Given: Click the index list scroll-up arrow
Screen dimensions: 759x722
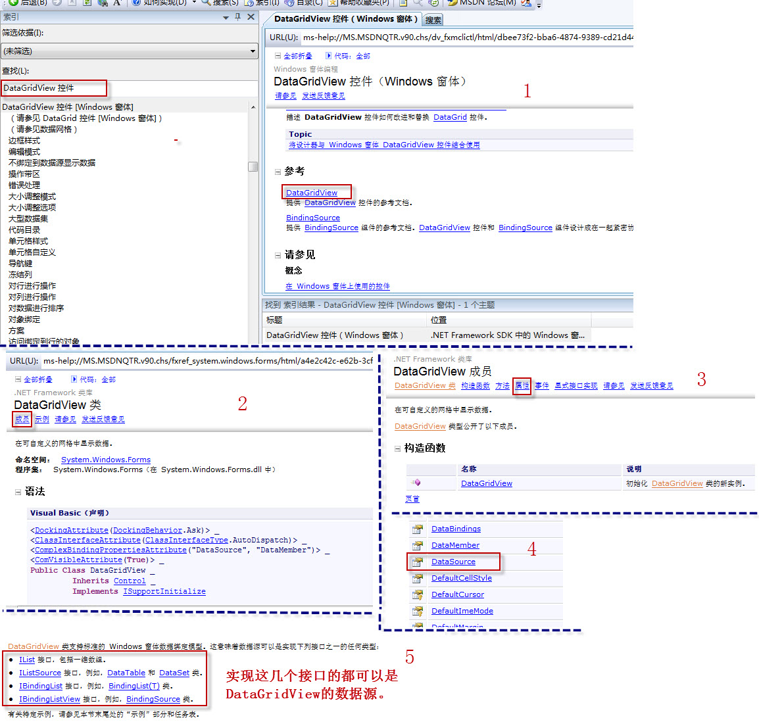Looking at the screenshot, I should click(x=253, y=107).
